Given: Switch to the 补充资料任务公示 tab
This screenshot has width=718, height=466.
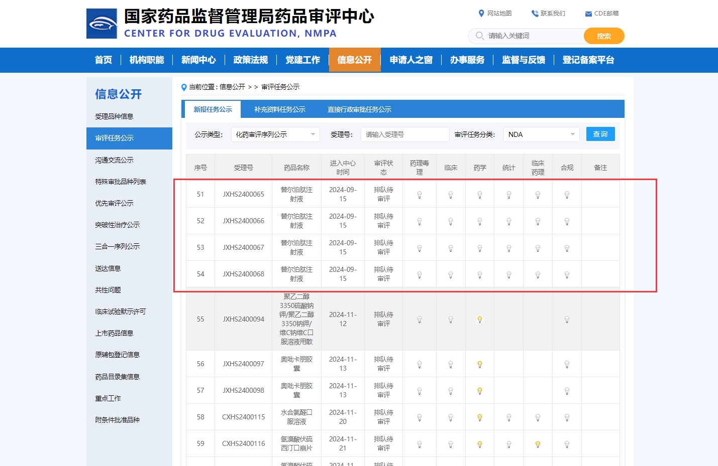Looking at the screenshot, I should [279, 109].
